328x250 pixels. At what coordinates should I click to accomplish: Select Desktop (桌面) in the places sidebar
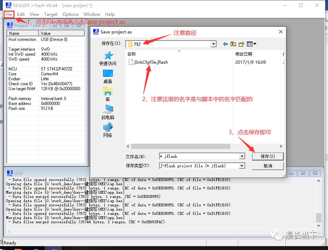click(108, 76)
